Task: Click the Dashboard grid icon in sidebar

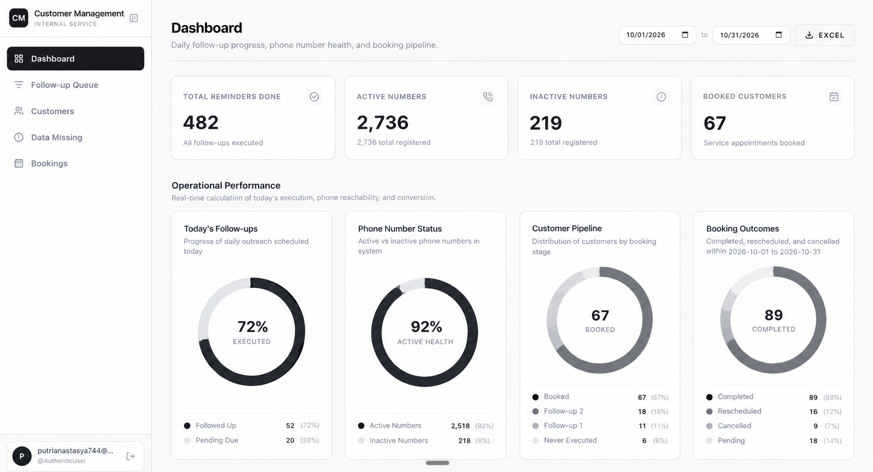Action: [19, 59]
